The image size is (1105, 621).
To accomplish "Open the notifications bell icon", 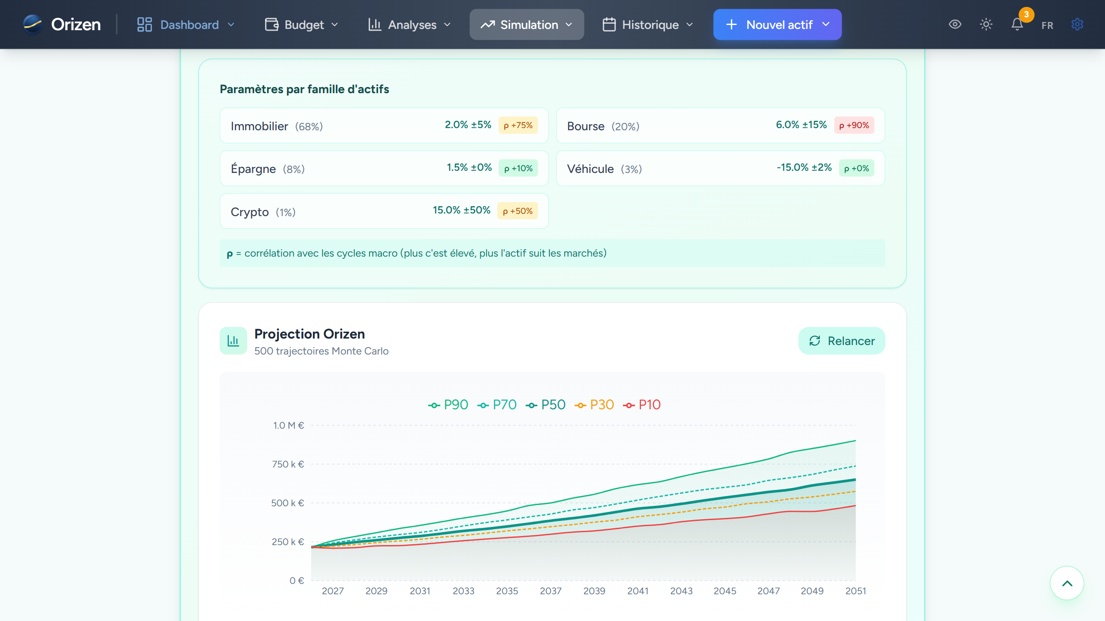I will [1017, 25].
